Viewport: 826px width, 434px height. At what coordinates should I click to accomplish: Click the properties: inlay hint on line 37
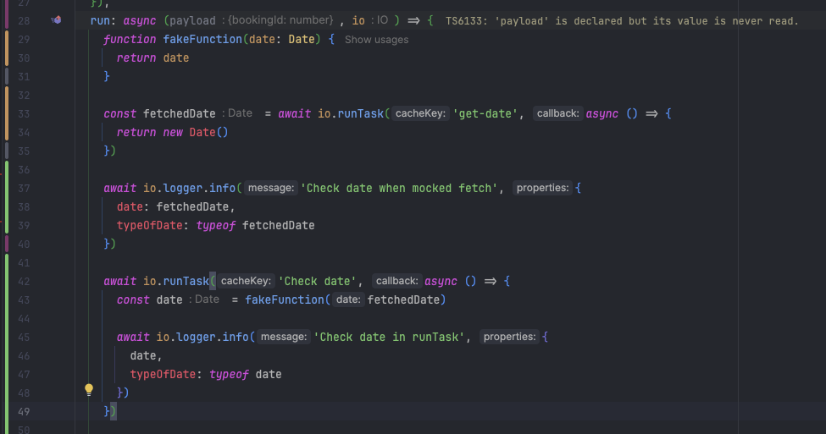[x=542, y=189]
